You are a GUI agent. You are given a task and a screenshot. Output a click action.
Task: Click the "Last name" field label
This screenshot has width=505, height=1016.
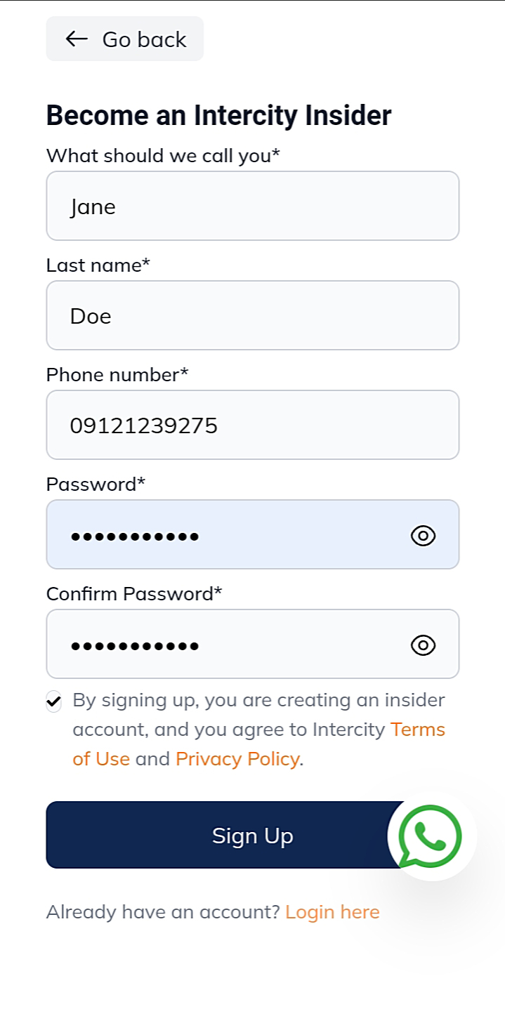pyautogui.click(x=98, y=265)
